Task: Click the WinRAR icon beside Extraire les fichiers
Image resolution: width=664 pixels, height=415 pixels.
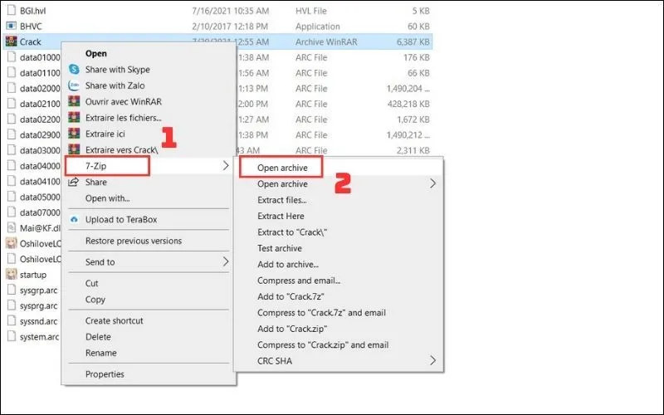Action: tap(74, 117)
